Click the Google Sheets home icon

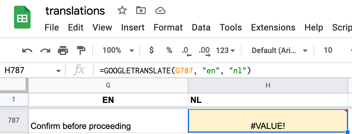(22, 18)
